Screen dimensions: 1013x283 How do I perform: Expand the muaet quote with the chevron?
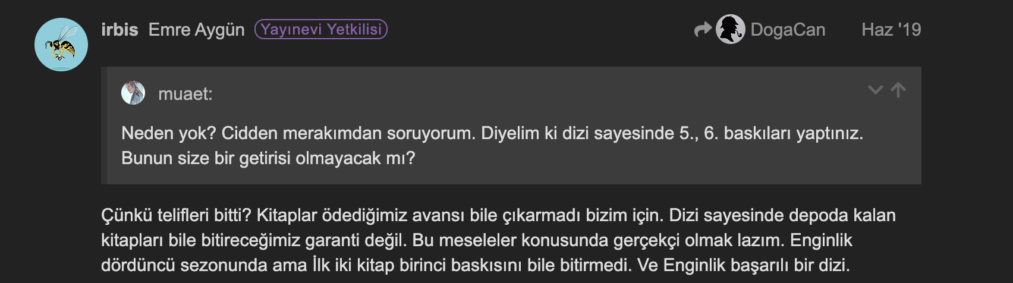point(875,90)
